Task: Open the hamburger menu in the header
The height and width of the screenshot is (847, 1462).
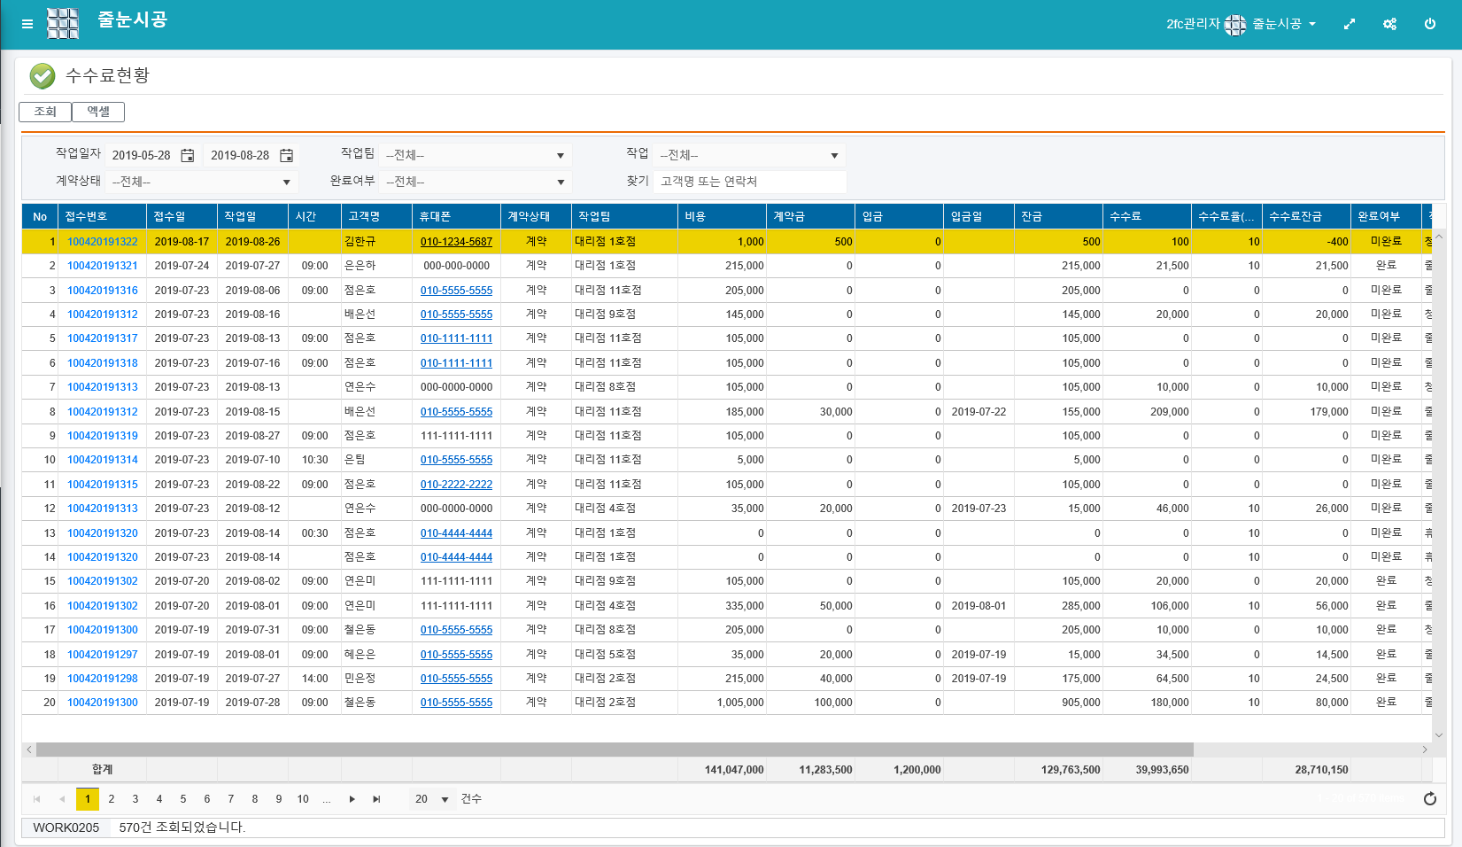Action: 27,24
